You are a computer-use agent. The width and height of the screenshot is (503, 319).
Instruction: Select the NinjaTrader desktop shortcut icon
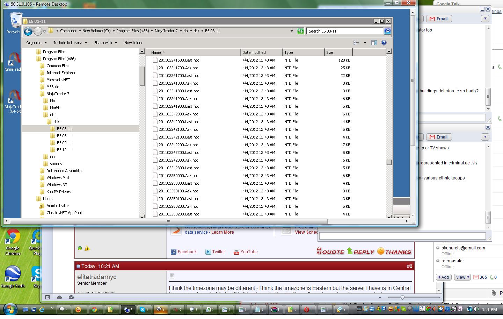pyautogui.click(x=13, y=62)
